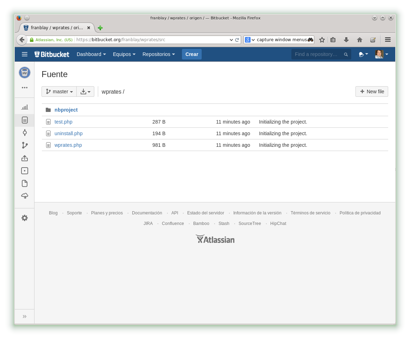The image size is (410, 339).
Task: Open the master branch selector
Action: pos(59,91)
